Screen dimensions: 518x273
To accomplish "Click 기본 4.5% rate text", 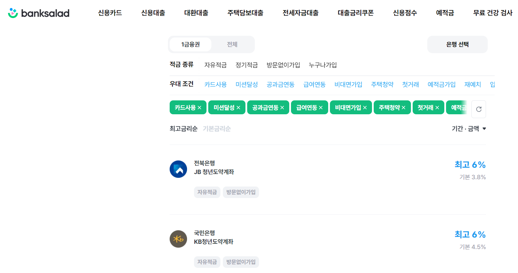I will click(x=472, y=247).
